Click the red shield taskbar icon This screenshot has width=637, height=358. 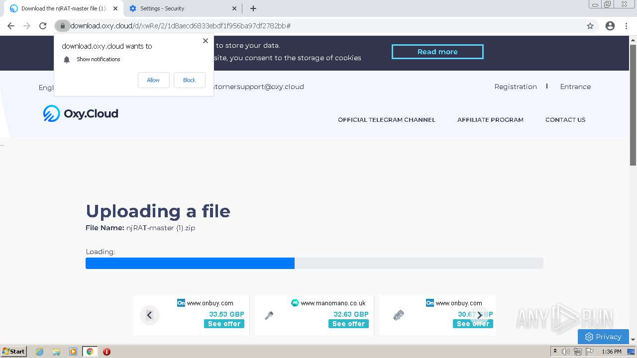(106, 352)
